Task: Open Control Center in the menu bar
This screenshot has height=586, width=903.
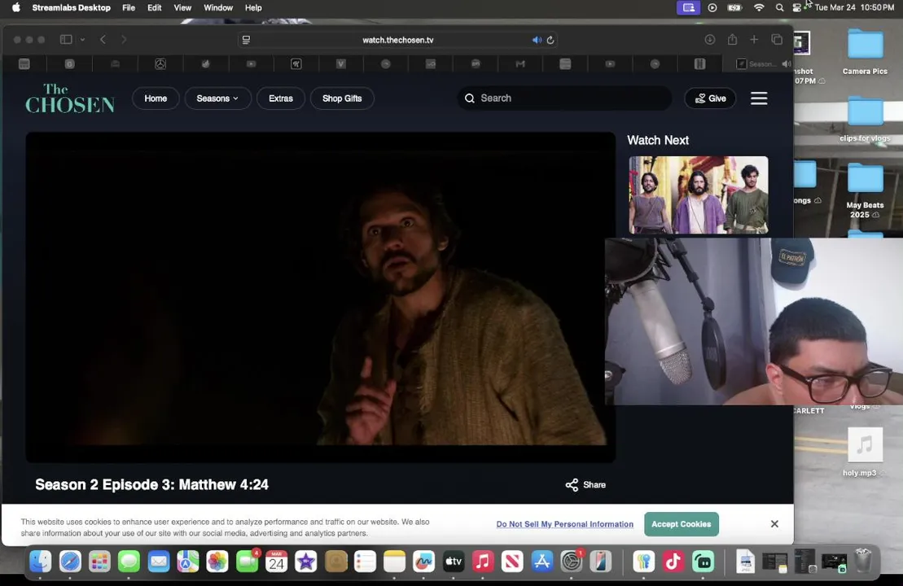Action: (x=797, y=7)
